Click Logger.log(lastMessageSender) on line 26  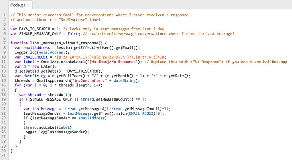click(x=56, y=132)
